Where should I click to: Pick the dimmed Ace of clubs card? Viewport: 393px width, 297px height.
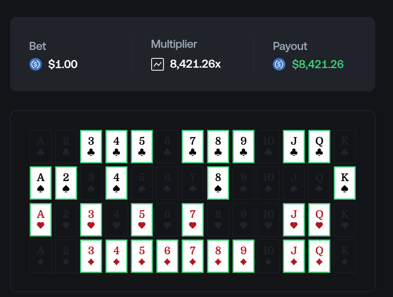pos(41,146)
